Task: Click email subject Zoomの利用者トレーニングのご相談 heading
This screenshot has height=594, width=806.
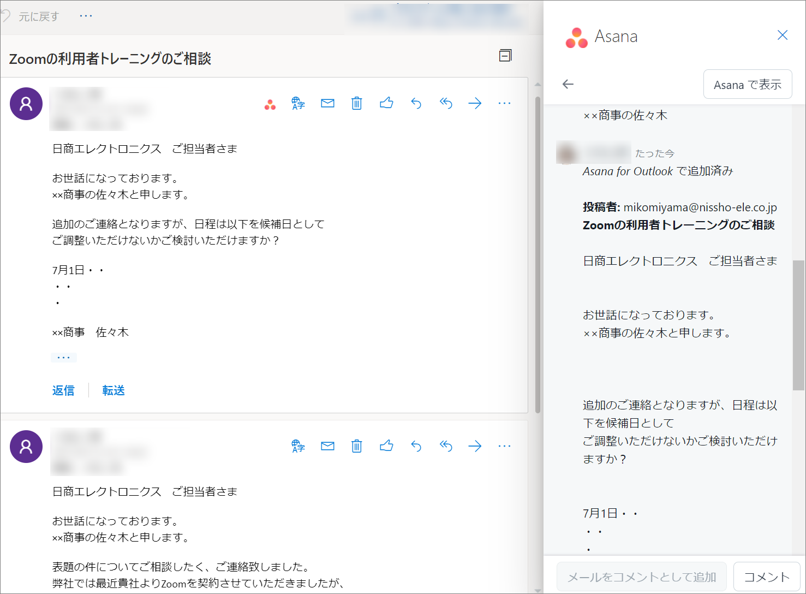Action: pyautogui.click(x=110, y=58)
